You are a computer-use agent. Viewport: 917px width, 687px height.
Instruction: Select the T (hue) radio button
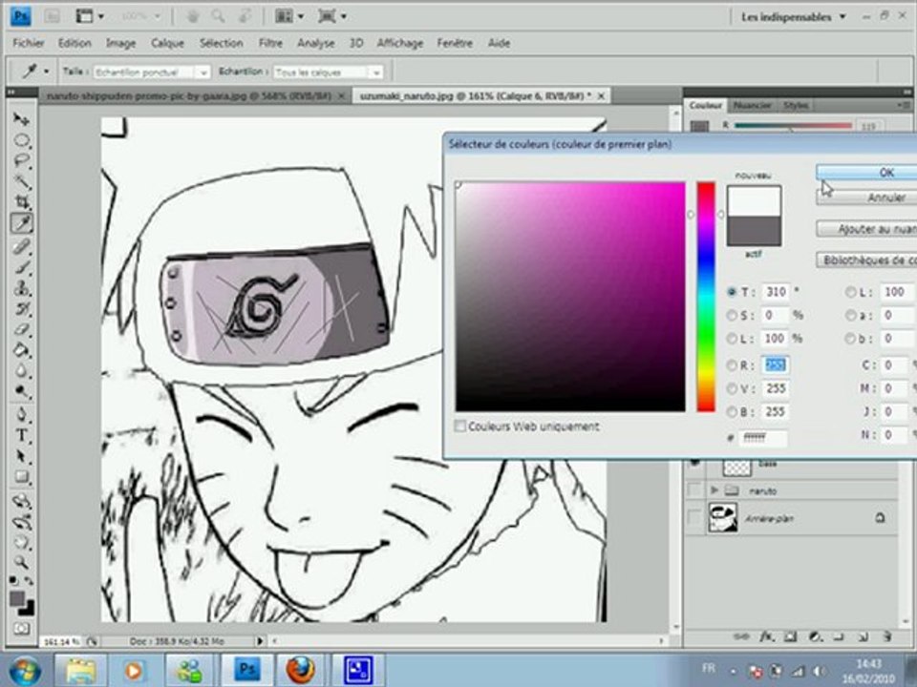pyautogui.click(x=732, y=292)
